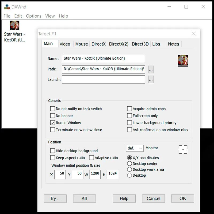Click the Try ... button
This screenshot has height=214, width=214.
pyautogui.click(x=55, y=199)
